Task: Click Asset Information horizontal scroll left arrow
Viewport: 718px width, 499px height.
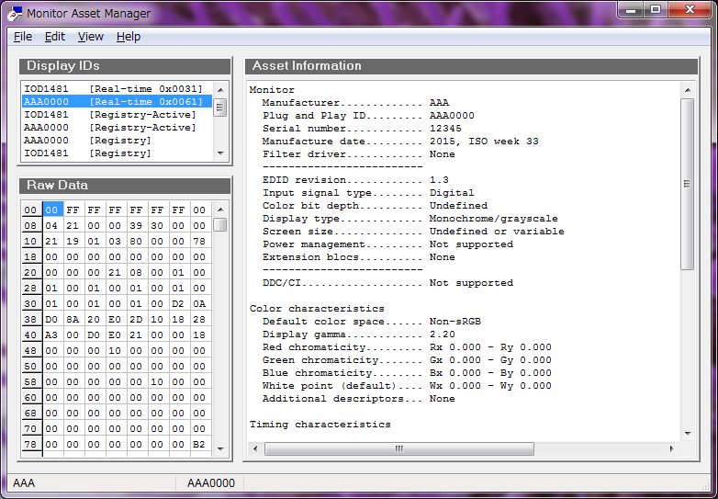Action: click(x=255, y=448)
